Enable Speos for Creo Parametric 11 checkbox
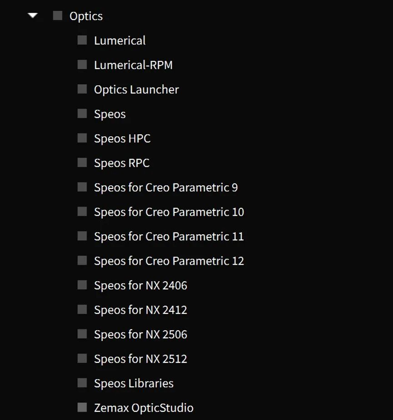Viewport: 393px width, 420px height. [x=82, y=236]
